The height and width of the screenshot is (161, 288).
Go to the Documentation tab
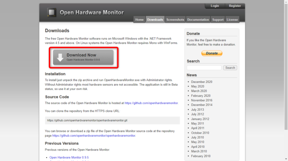[x=198, y=20]
